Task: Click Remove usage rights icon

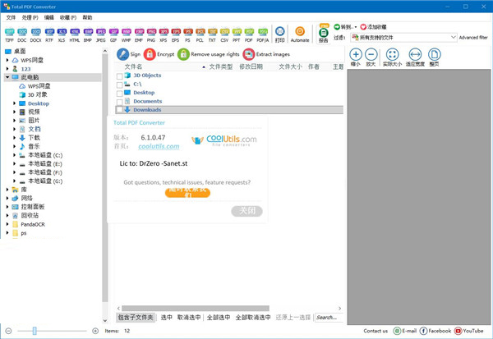Action: [x=183, y=54]
